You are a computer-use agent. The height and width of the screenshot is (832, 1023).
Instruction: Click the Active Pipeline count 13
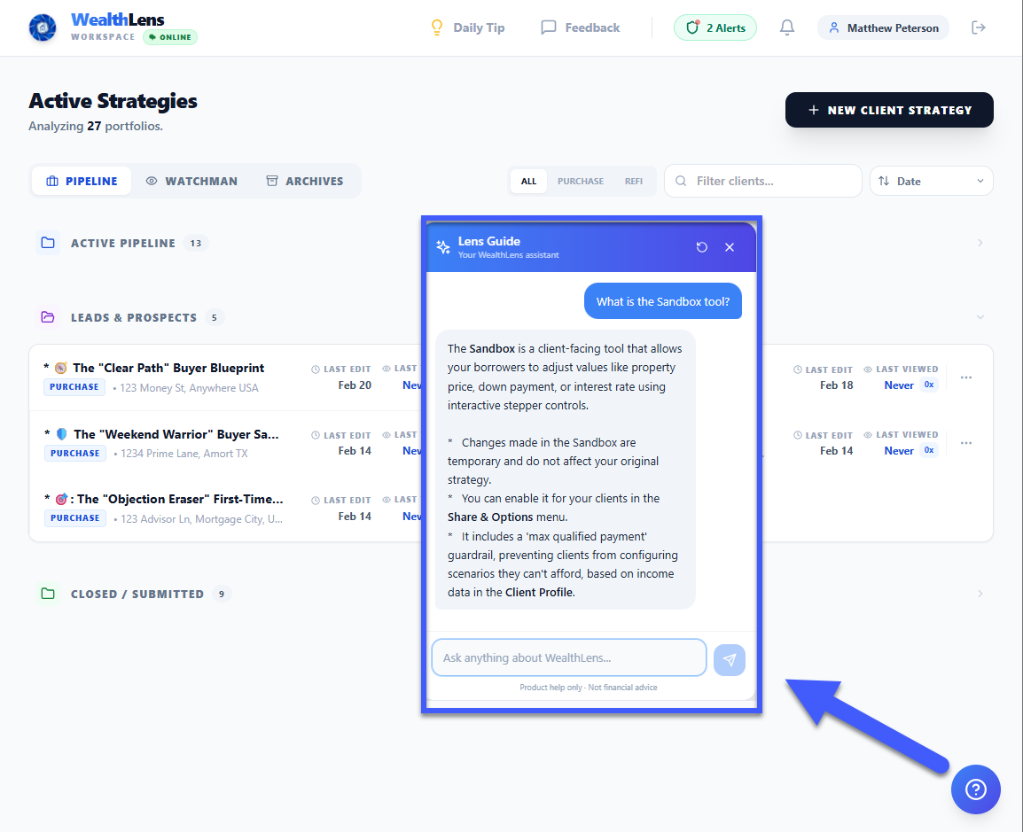pyautogui.click(x=196, y=243)
